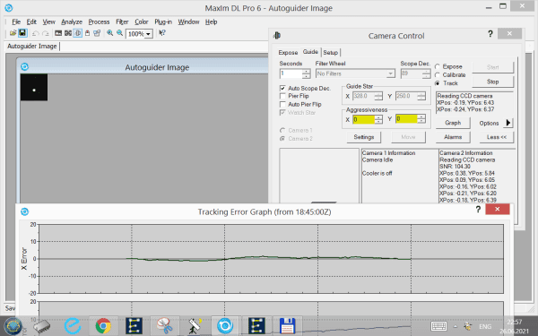Switch to the Setup tab

[x=330, y=53]
